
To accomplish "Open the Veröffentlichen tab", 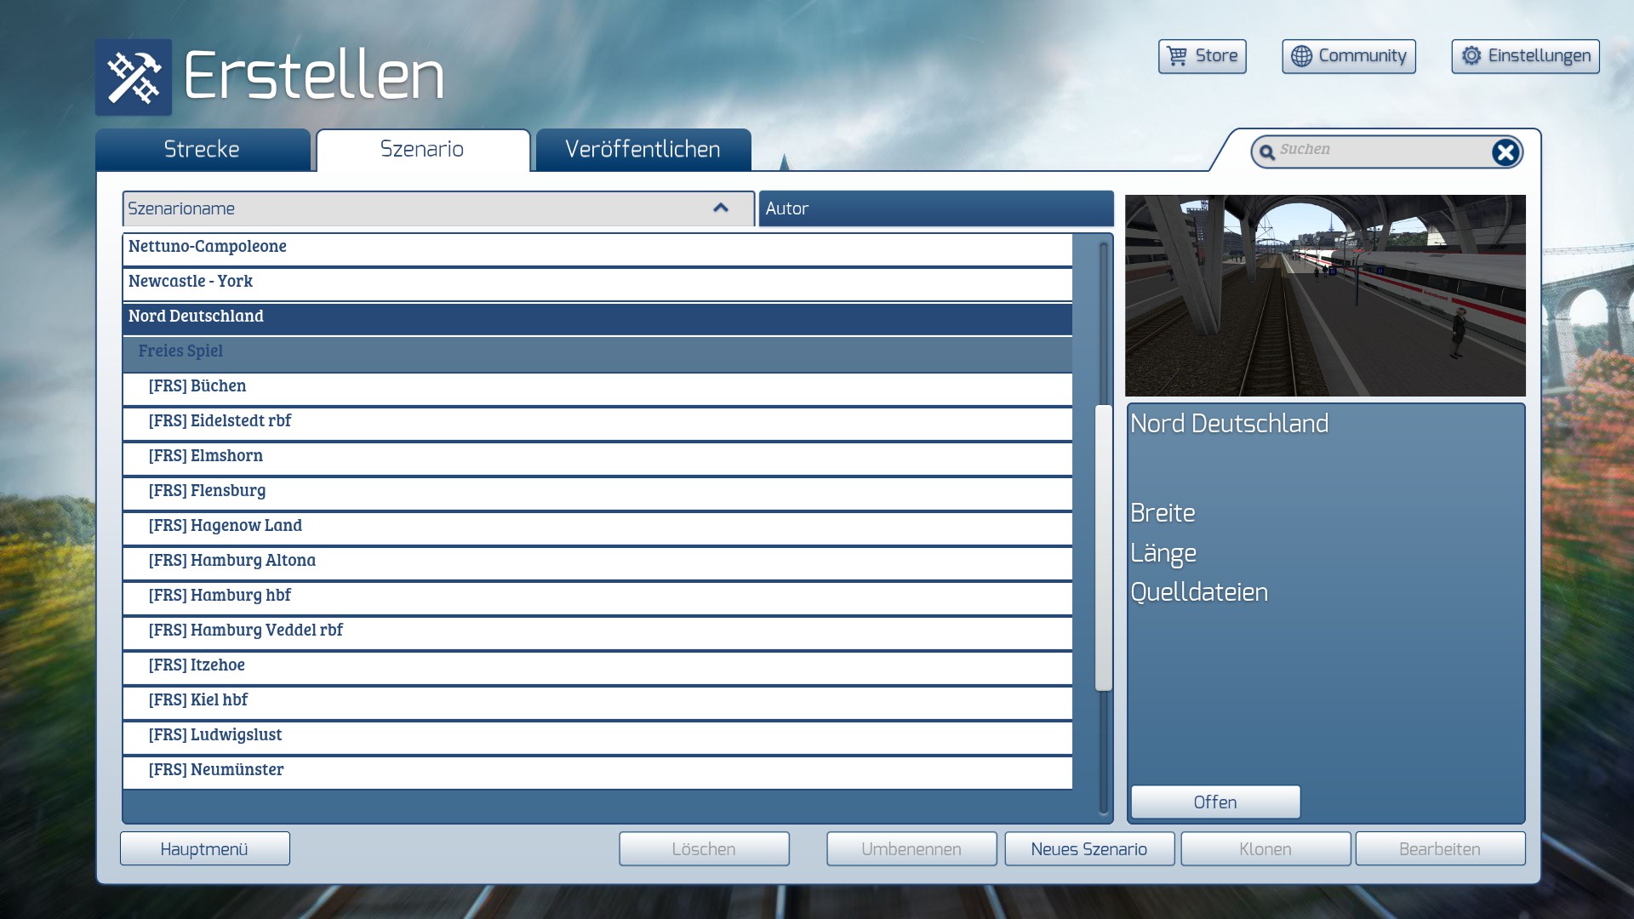I will pyautogui.click(x=643, y=150).
